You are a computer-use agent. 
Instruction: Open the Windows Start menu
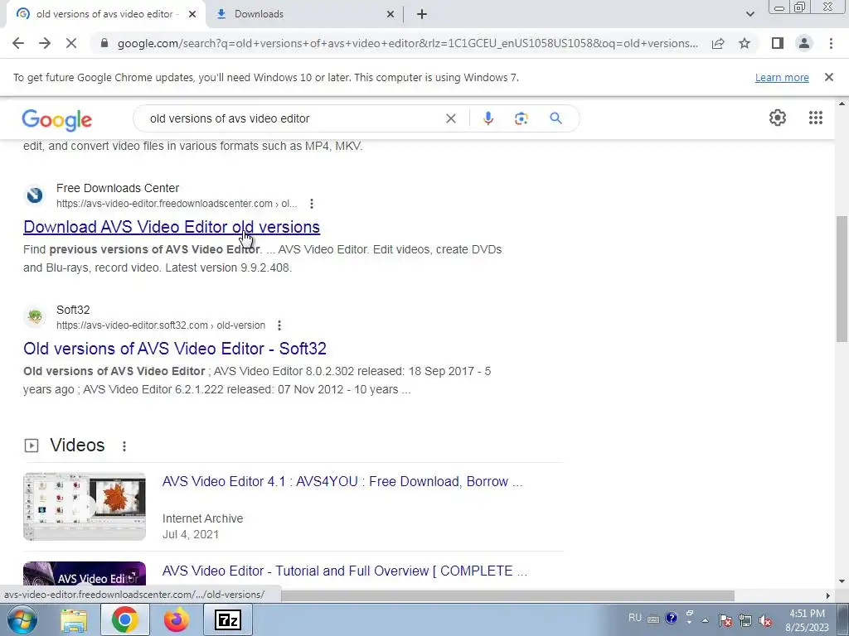click(21, 619)
